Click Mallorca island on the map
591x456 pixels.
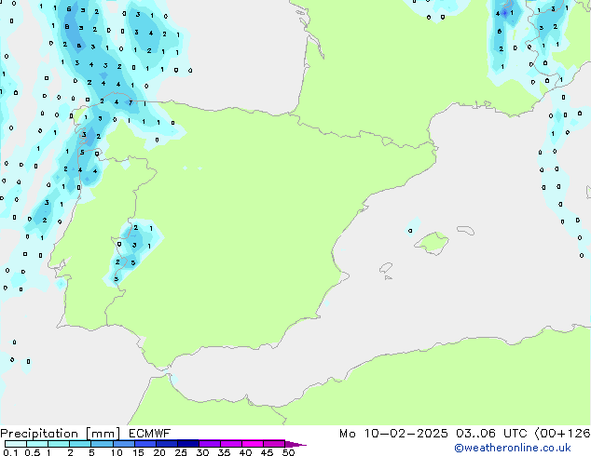[433, 243]
